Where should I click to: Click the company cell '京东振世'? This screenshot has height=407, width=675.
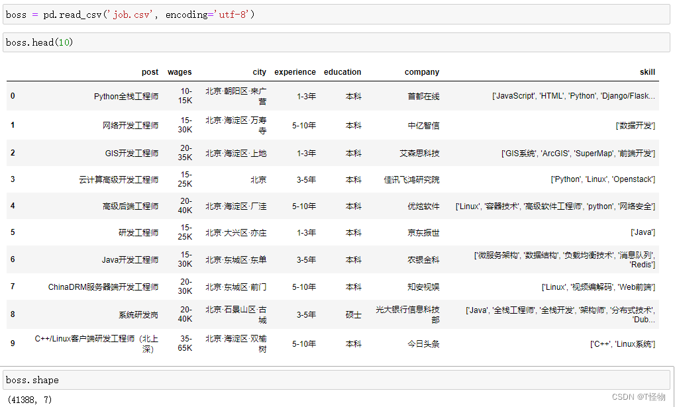point(423,233)
